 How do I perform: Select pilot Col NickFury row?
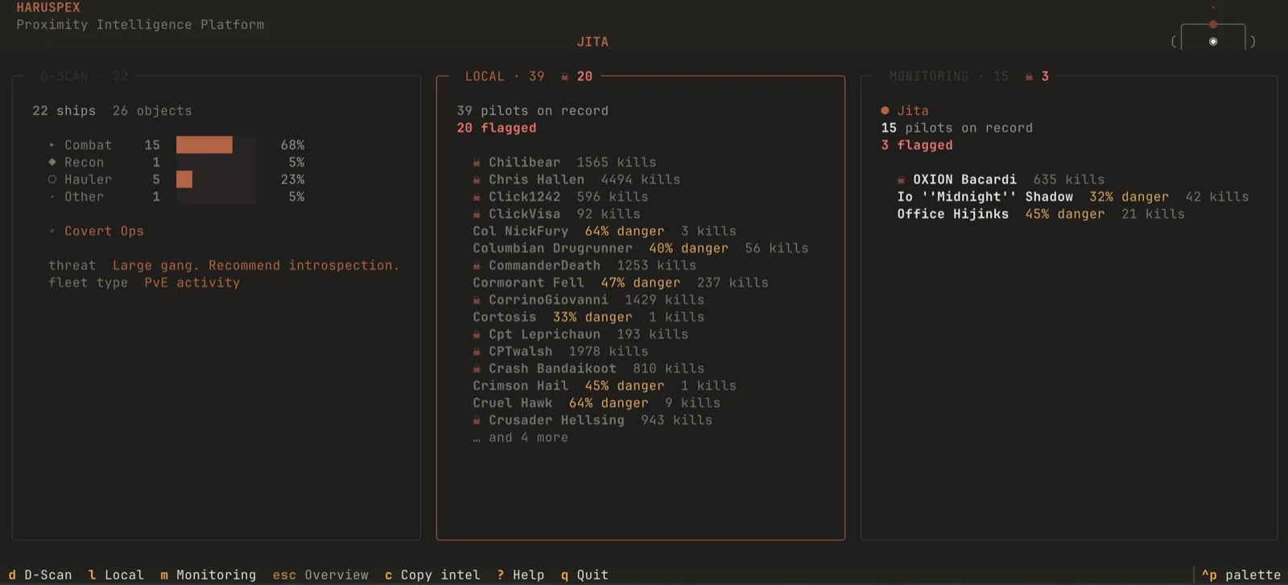point(605,231)
